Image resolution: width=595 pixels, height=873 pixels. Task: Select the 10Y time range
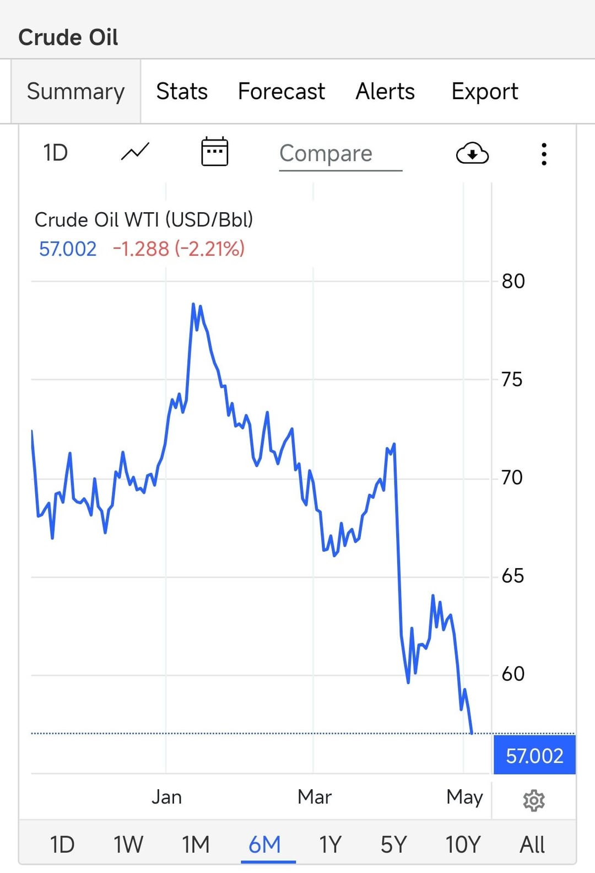tap(463, 844)
